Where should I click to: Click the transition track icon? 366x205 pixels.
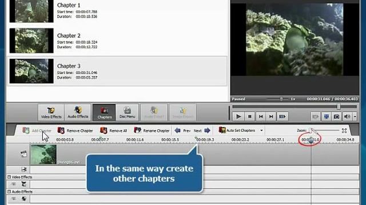24,170
